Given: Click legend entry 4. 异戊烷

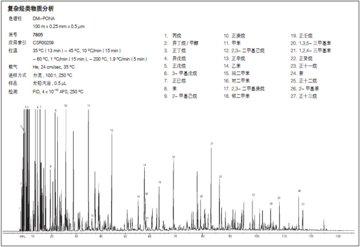Looking at the screenshot, I should click(x=175, y=59).
